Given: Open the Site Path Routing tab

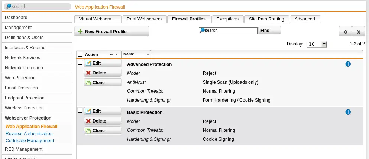Looking at the screenshot, I should 266,19.
